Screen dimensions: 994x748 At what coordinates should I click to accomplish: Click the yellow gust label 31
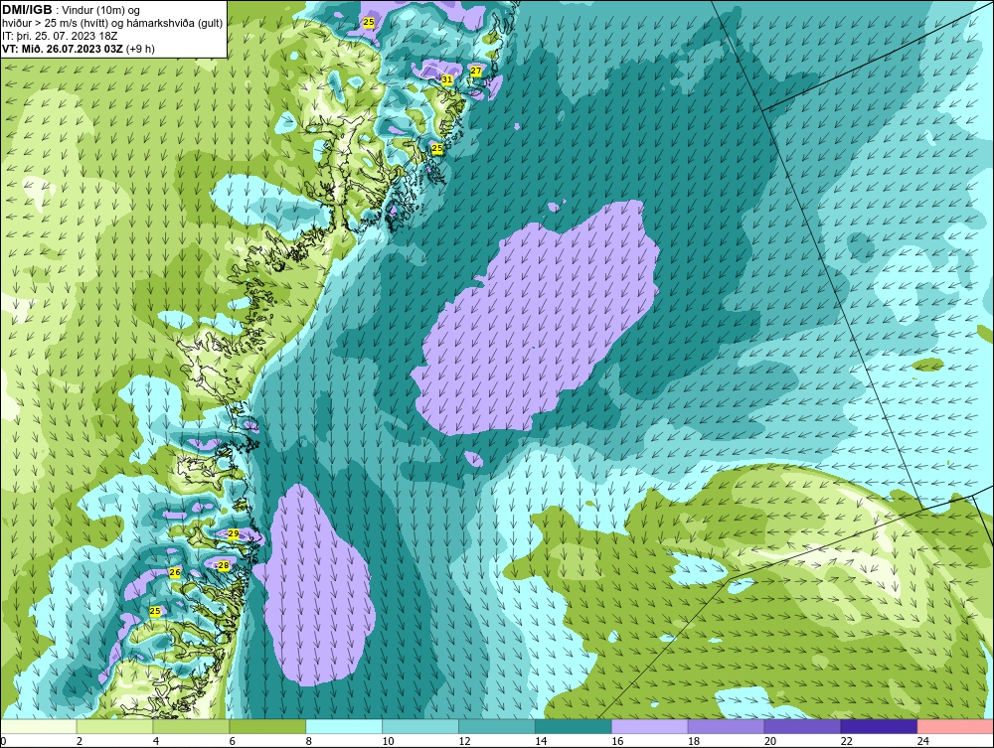pyautogui.click(x=447, y=79)
